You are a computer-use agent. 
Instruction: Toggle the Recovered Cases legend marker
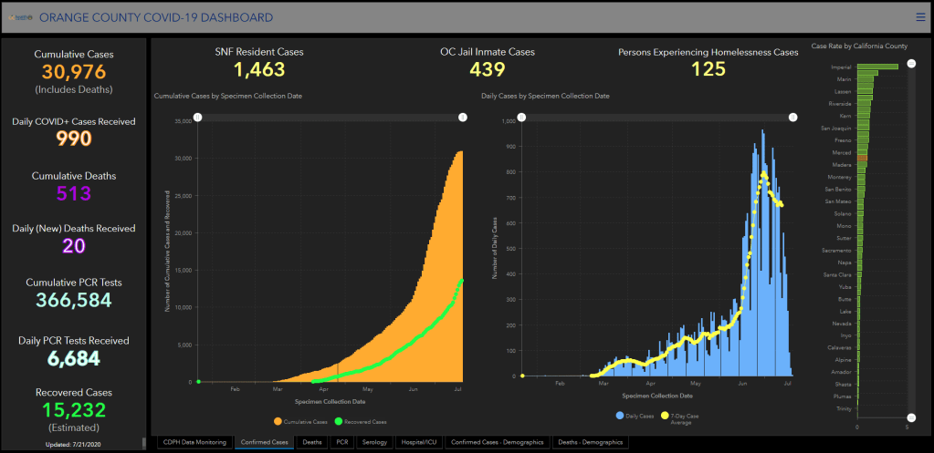[x=340, y=421]
